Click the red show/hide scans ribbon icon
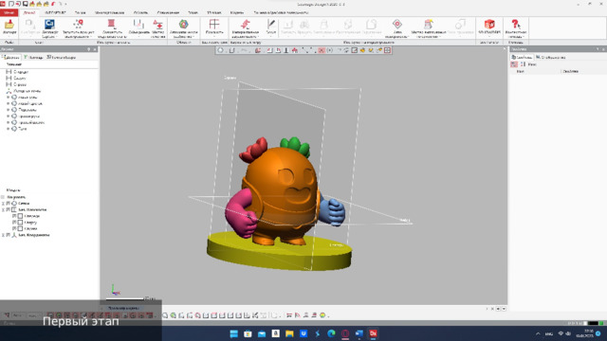607x341 pixels. [x=112, y=24]
